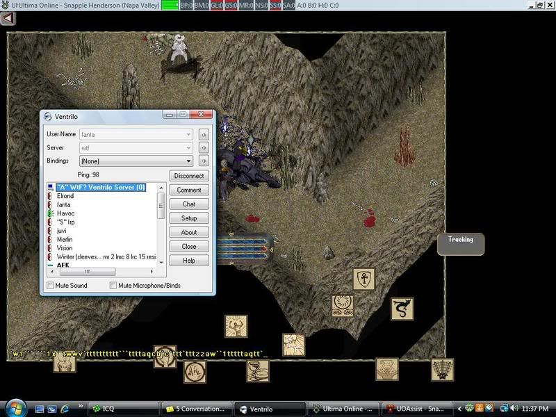Click the back arrow at top left

coord(8,19)
